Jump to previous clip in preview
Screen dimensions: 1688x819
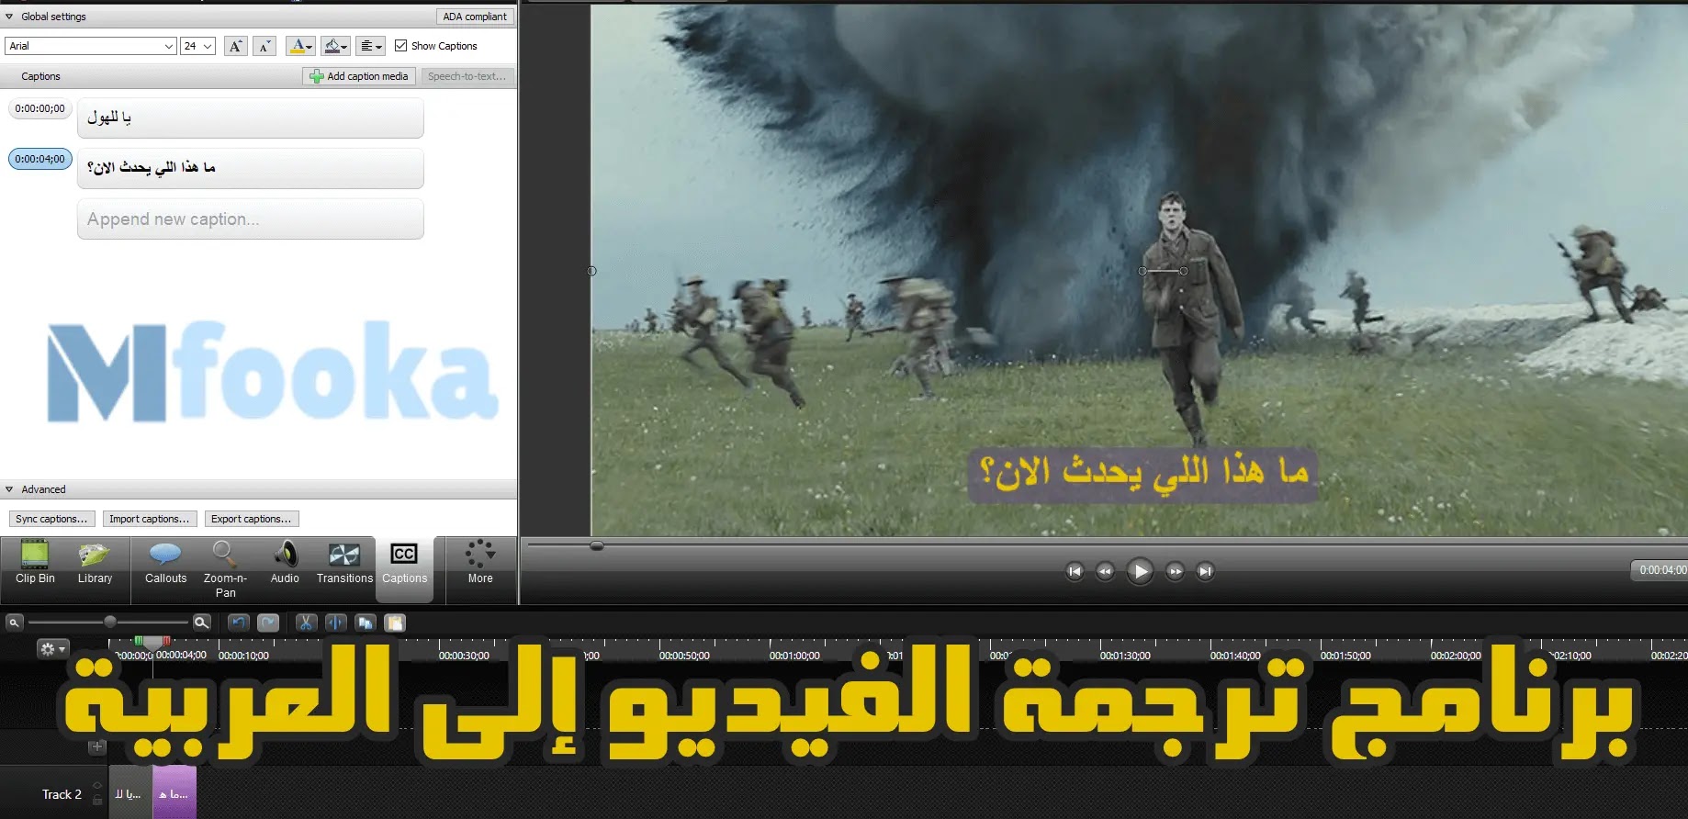coord(1075,571)
